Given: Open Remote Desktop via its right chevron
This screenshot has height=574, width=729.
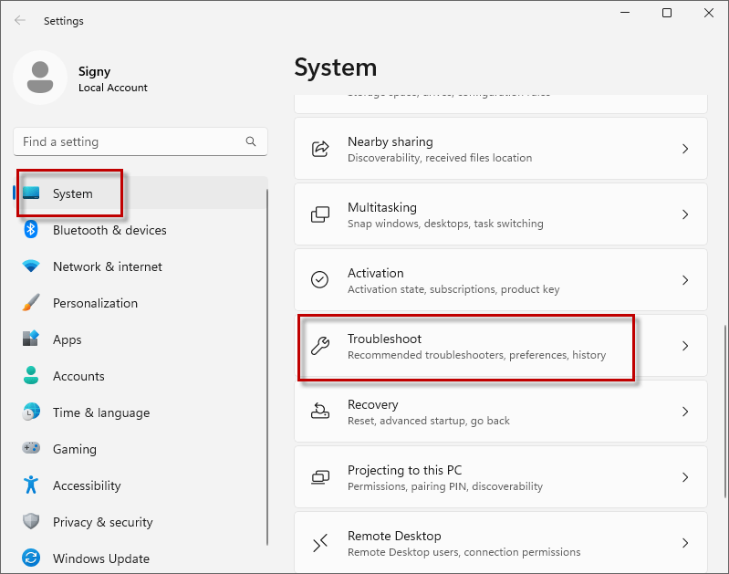Looking at the screenshot, I should [x=685, y=543].
